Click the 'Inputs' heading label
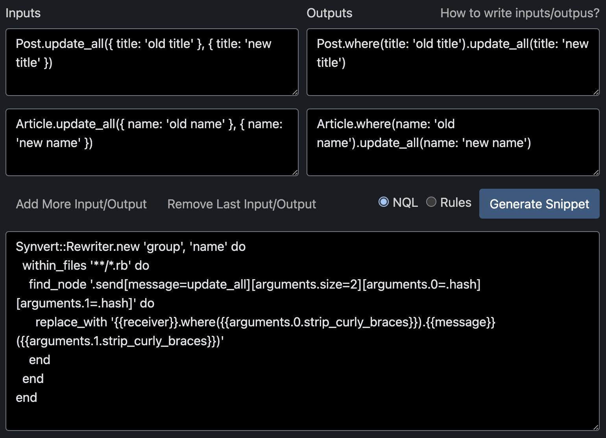This screenshot has width=606, height=438. click(x=23, y=13)
